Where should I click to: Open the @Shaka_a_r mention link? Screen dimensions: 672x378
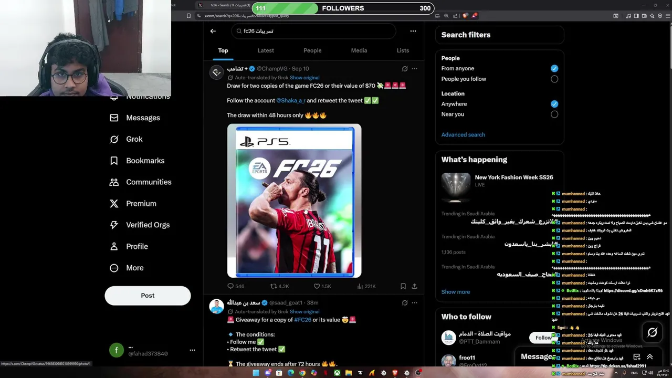point(290,100)
